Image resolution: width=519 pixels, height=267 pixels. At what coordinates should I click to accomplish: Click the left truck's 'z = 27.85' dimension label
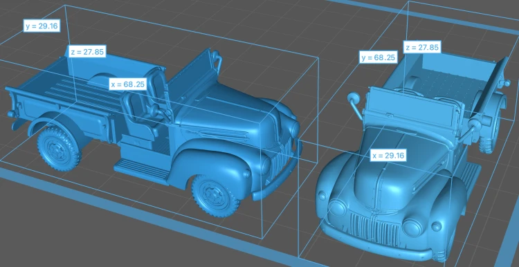87,52
